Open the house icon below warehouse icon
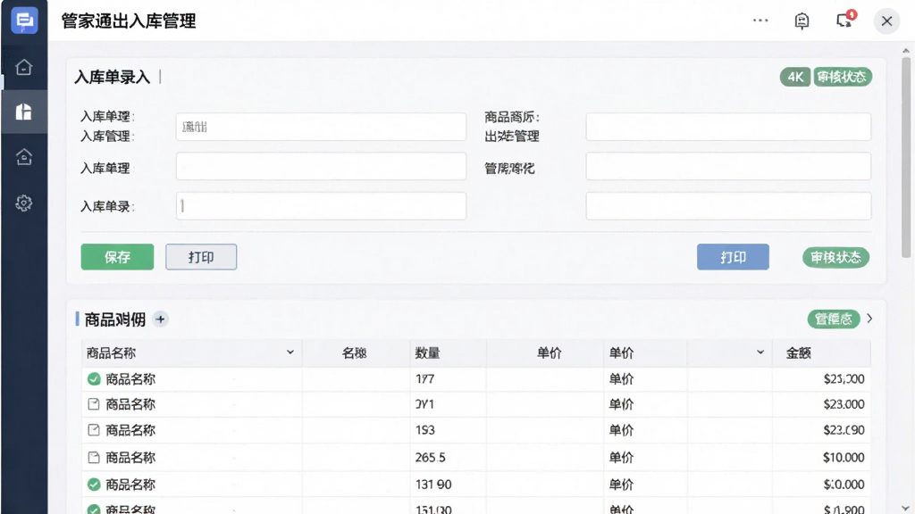 [x=24, y=157]
